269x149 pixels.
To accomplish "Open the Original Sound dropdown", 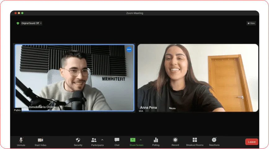I will [x=31, y=23].
